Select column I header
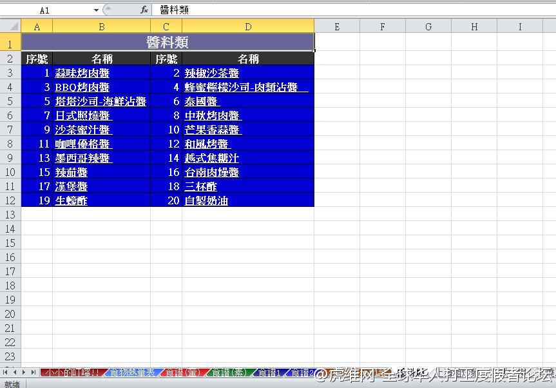The width and height of the screenshot is (556, 388). pyautogui.click(x=520, y=26)
